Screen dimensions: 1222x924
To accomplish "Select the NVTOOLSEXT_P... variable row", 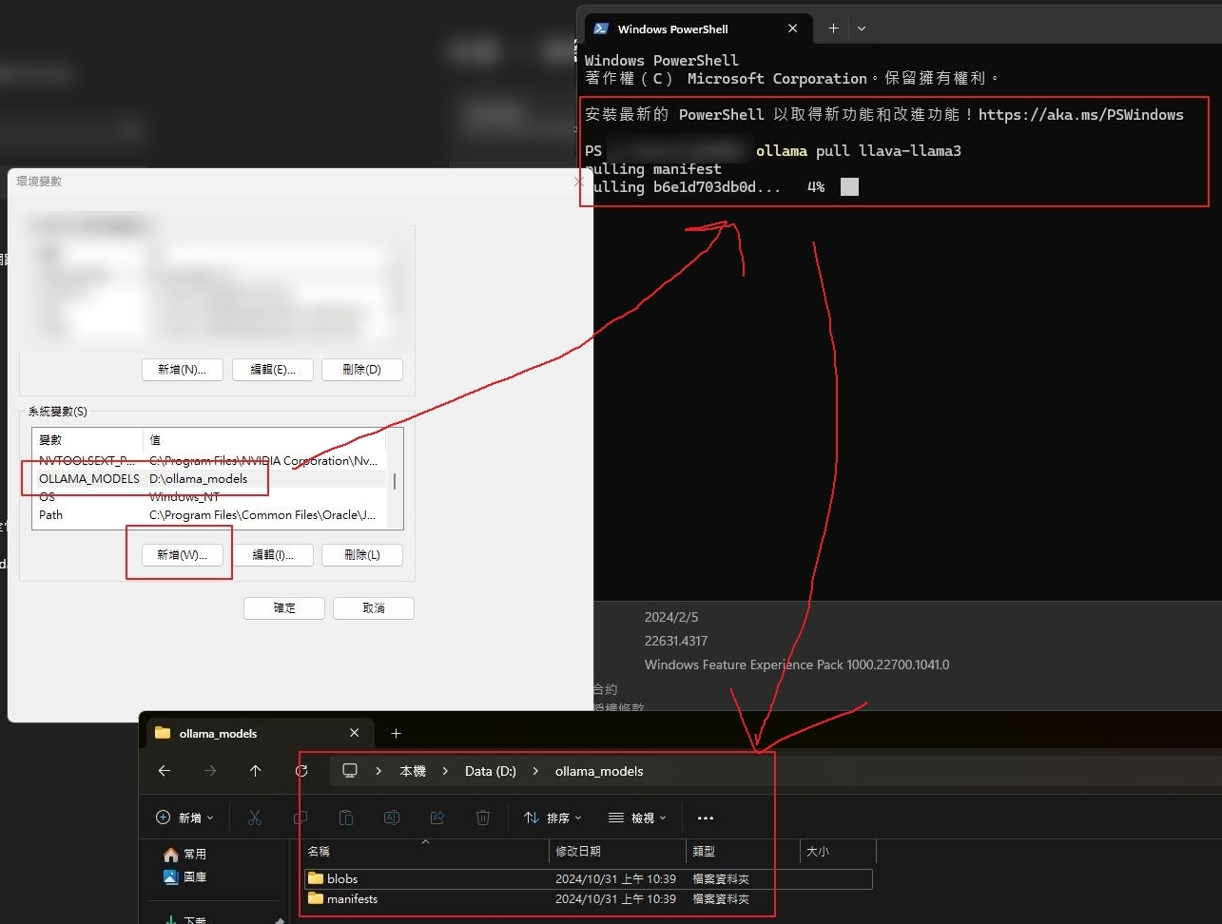I will click(x=209, y=460).
